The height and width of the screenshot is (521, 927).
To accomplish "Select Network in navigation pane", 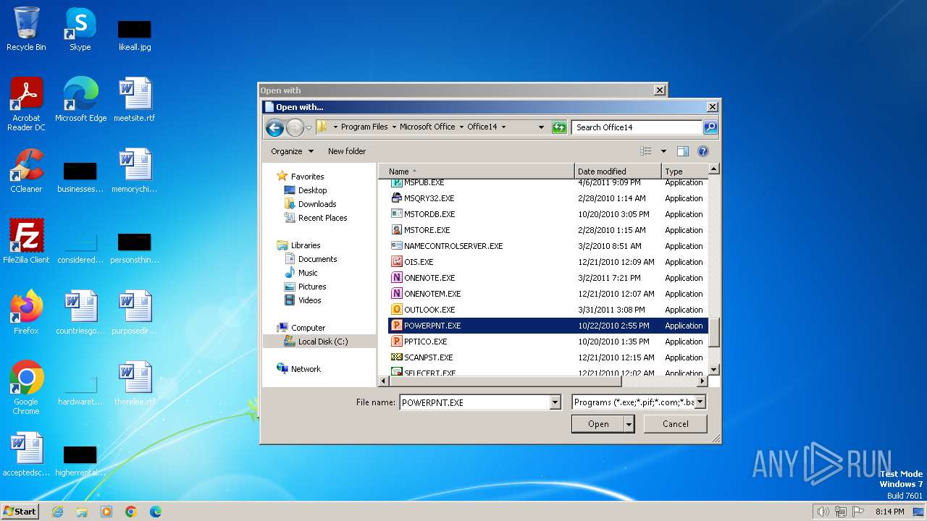I will (x=306, y=369).
